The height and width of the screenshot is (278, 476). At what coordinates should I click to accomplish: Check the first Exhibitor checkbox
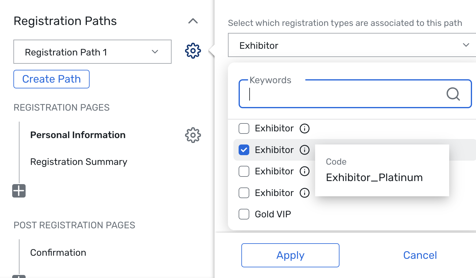[x=244, y=128]
